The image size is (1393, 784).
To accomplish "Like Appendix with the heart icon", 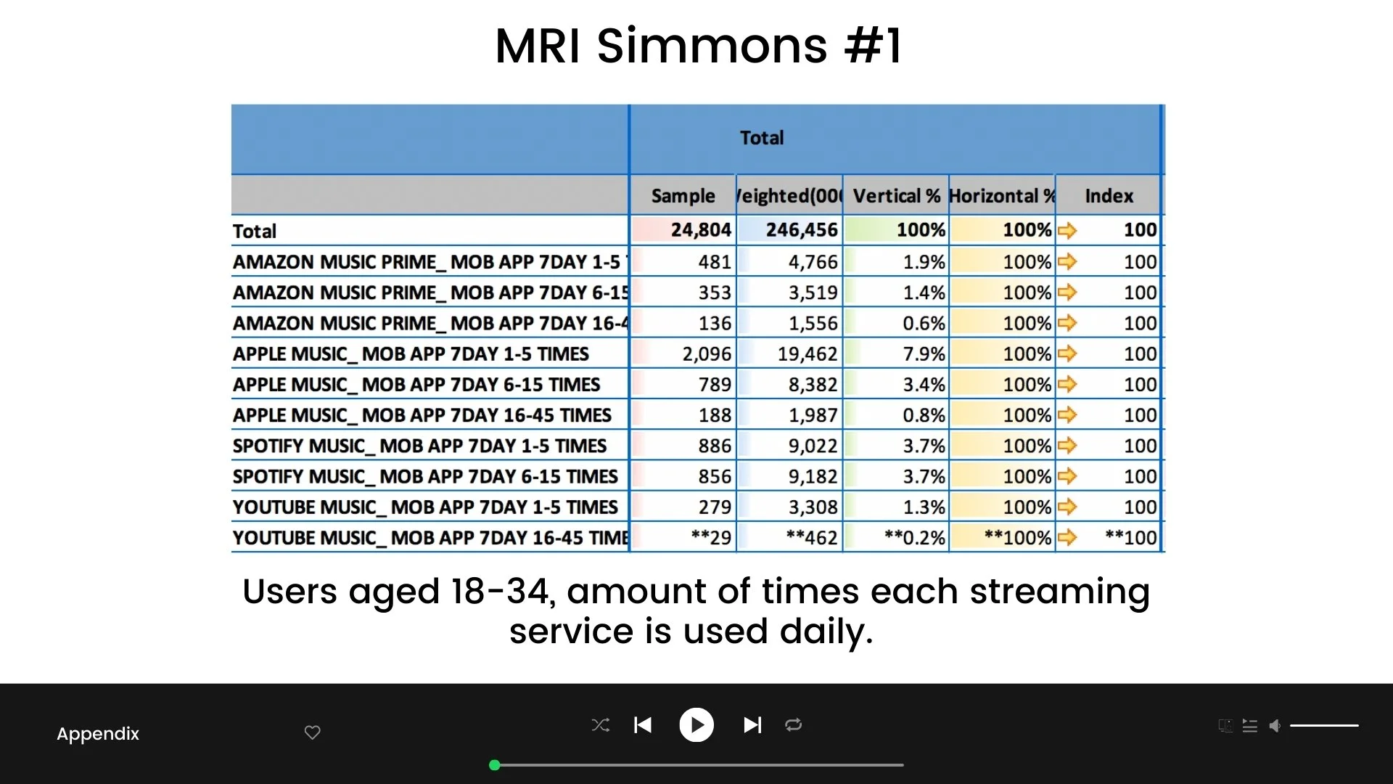I will coord(312,732).
